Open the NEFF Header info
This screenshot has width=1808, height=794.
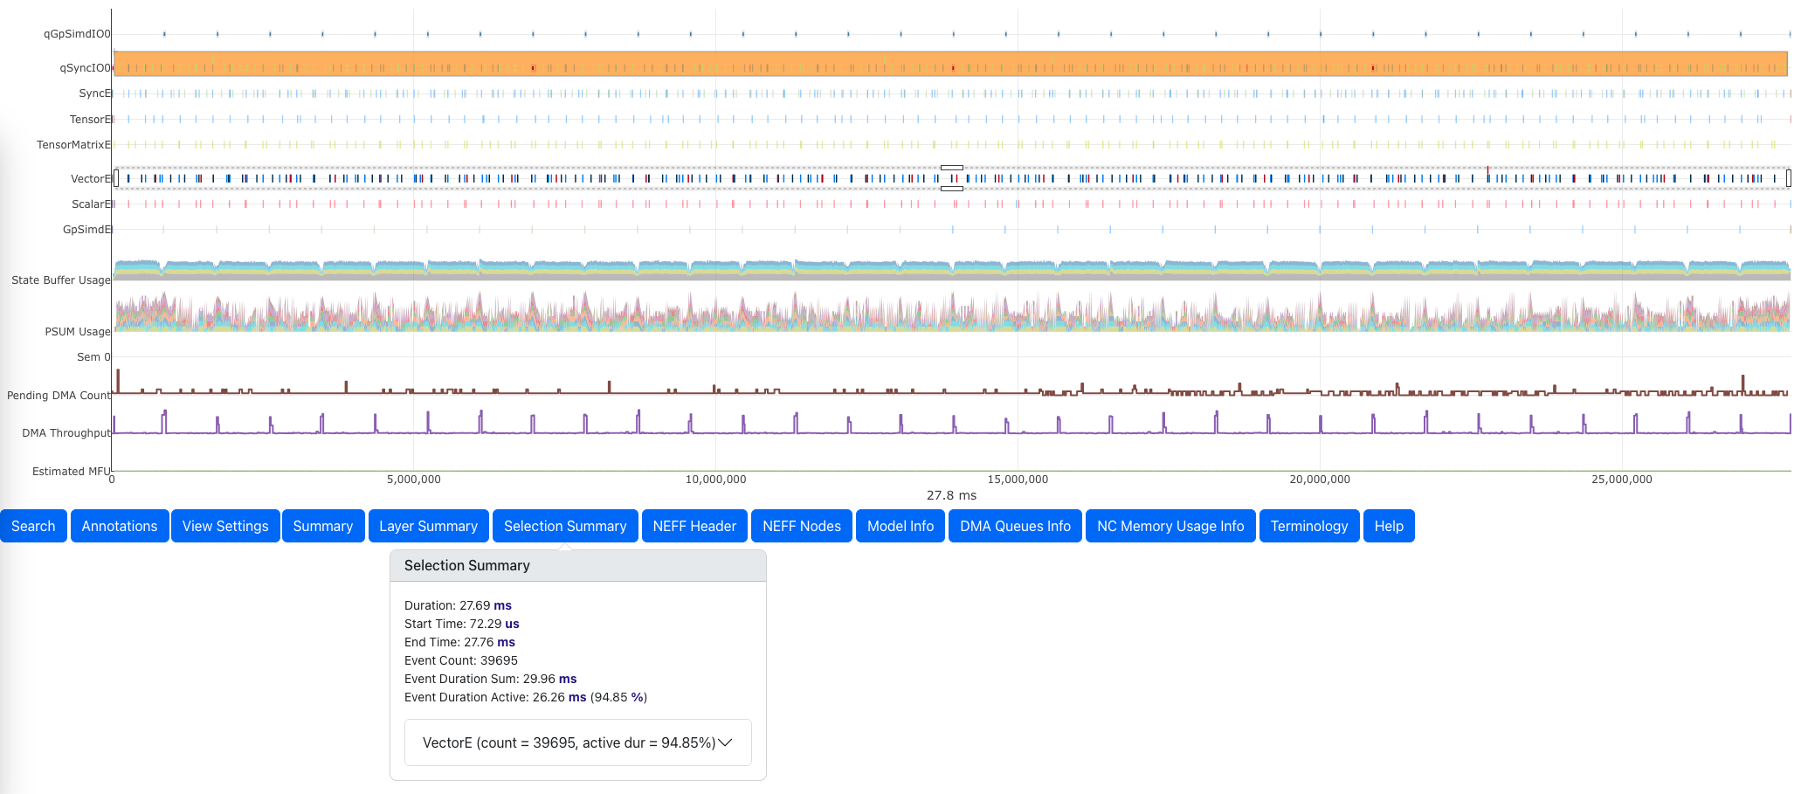pos(694,526)
